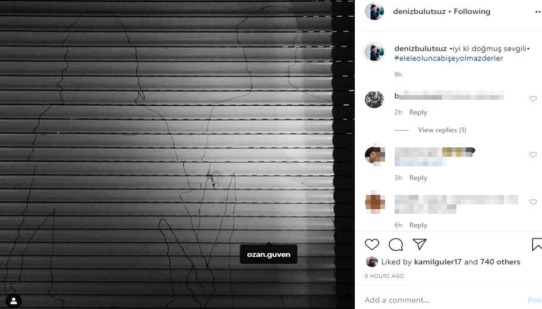Like the comment posted 6h ago
The image size is (542, 309).
[532, 201]
